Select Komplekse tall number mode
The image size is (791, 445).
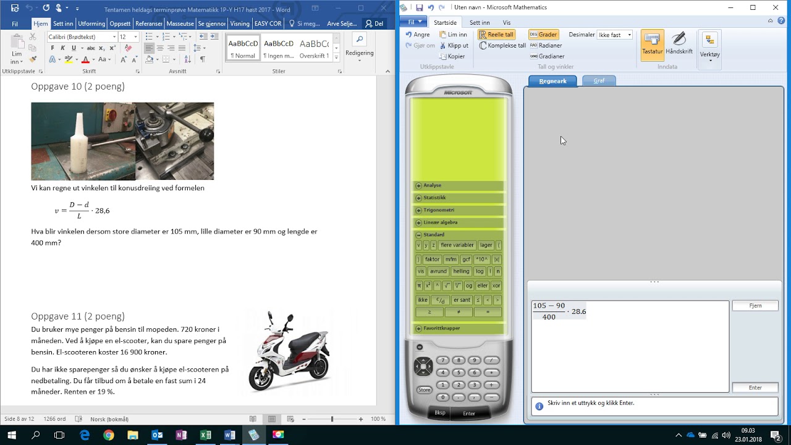click(x=502, y=45)
